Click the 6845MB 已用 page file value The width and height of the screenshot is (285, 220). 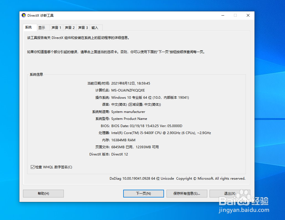click(x=135, y=147)
